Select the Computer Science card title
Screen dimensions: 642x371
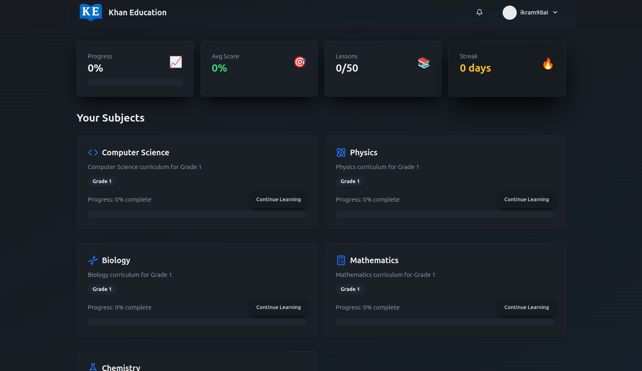135,153
